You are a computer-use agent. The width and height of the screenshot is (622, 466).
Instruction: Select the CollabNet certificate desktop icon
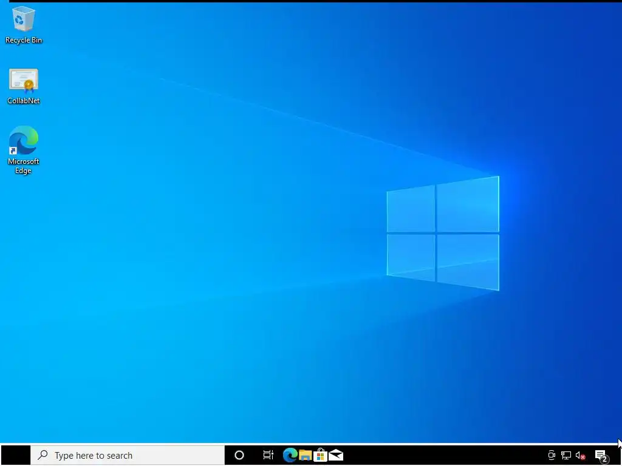coord(24,86)
